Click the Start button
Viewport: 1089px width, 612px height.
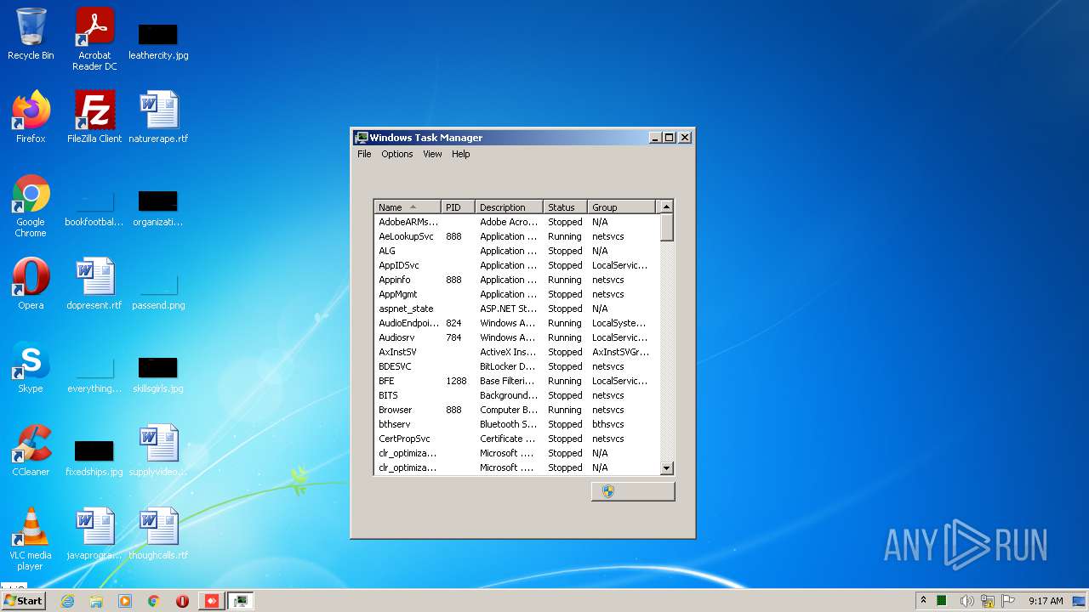pyautogui.click(x=23, y=601)
